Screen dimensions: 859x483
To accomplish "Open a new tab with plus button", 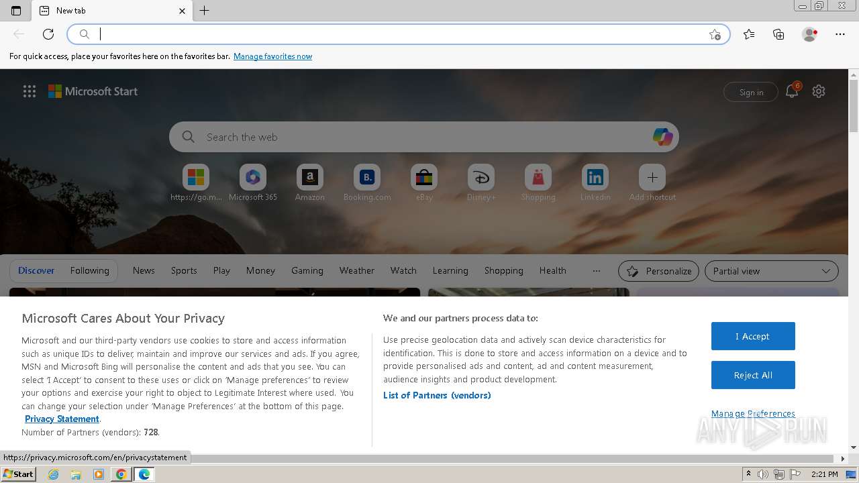I will pyautogui.click(x=205, y=11).
